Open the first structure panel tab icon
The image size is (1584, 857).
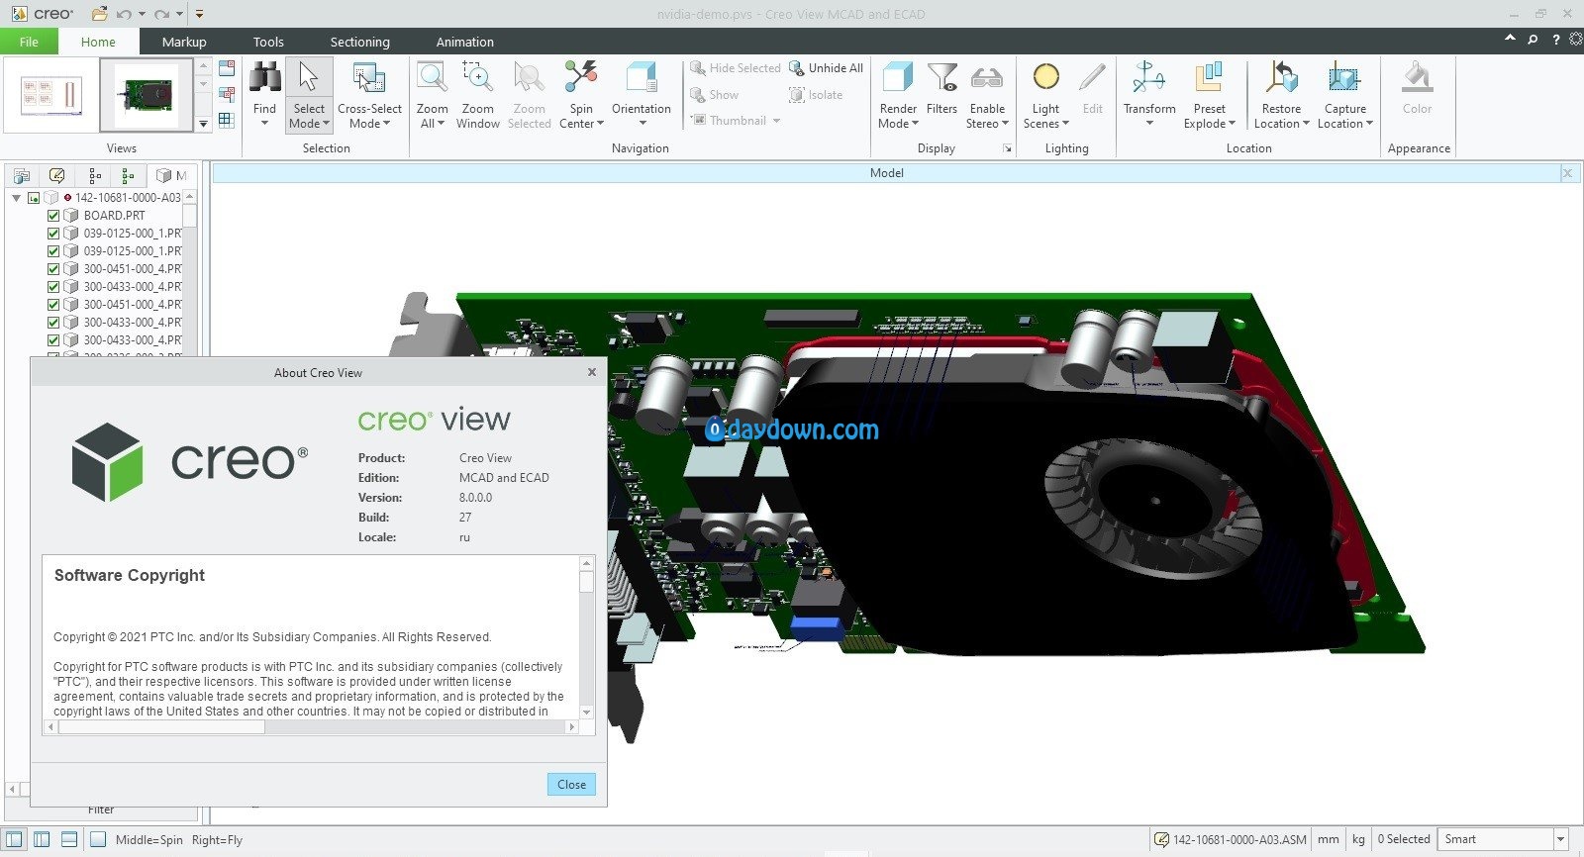coord(21,176)
